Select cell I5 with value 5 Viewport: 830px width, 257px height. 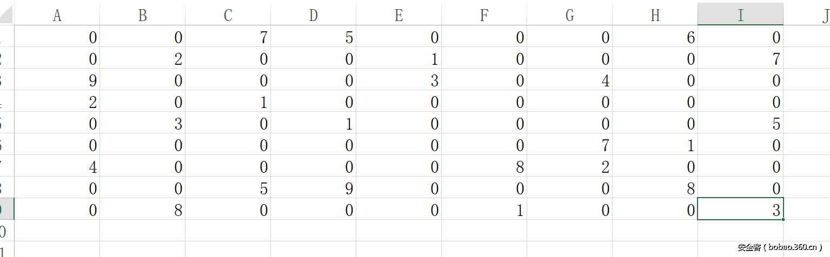[x=740, y=124]
